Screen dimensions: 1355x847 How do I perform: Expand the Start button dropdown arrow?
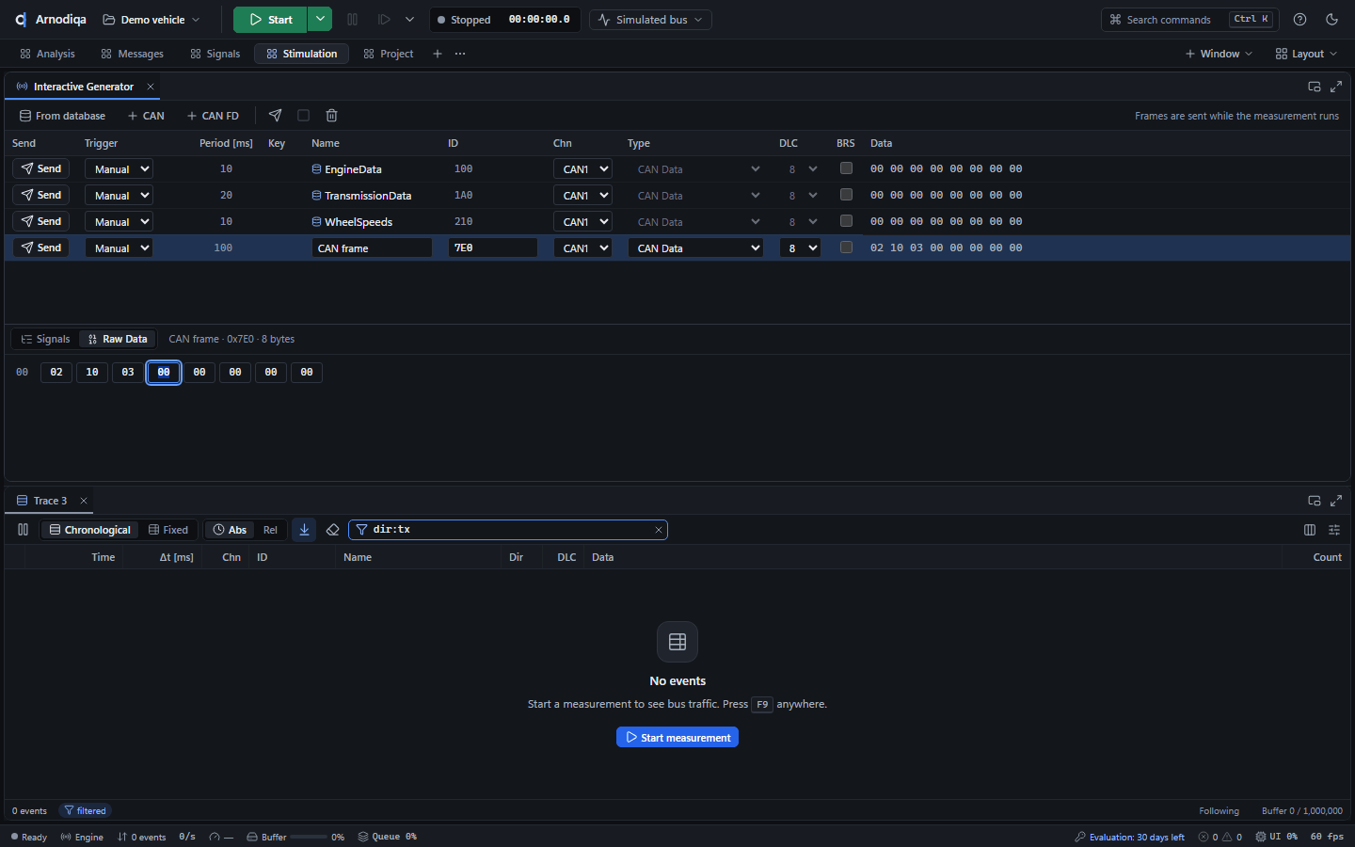(x=320, y=20)
